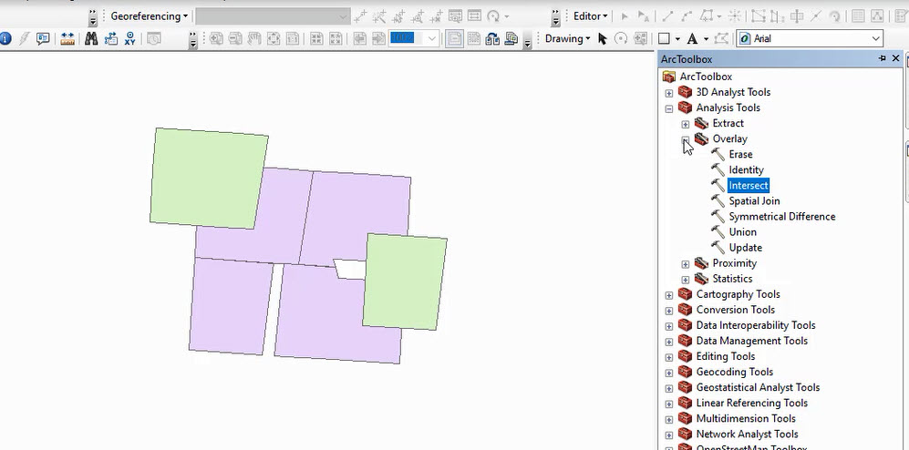Open the Arial font dropdown

[876, 38]
